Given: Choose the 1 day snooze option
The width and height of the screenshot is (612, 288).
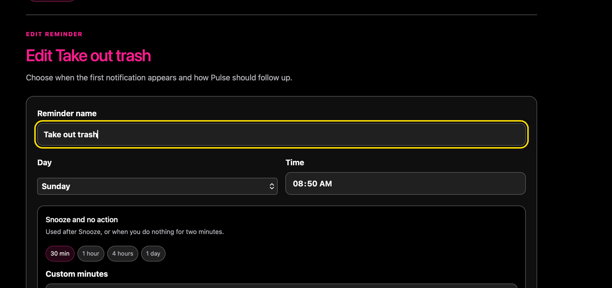Looking at the screenshot, I should [153, 254].
